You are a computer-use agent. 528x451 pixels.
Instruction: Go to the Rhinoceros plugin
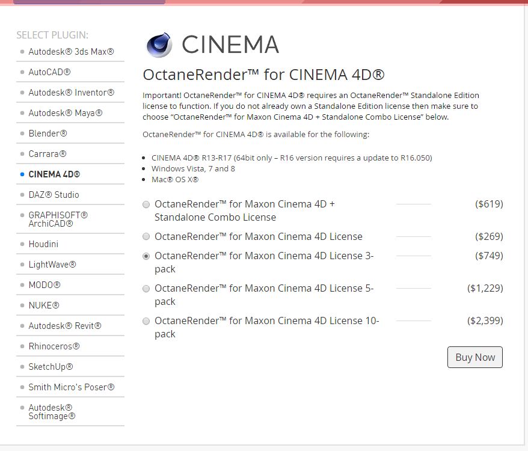coord(54,346)
